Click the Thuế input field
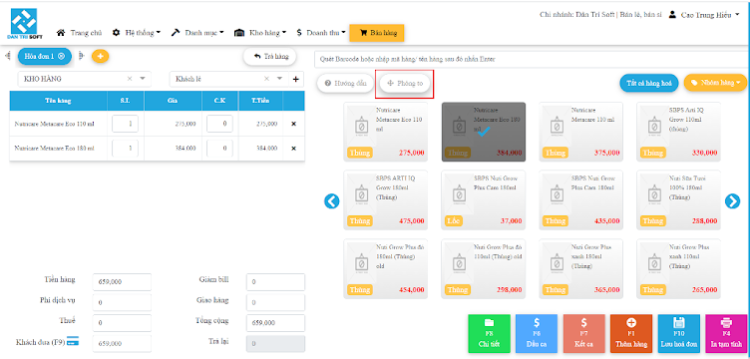This screenshot has height=359, width=750. click(122, 323)
